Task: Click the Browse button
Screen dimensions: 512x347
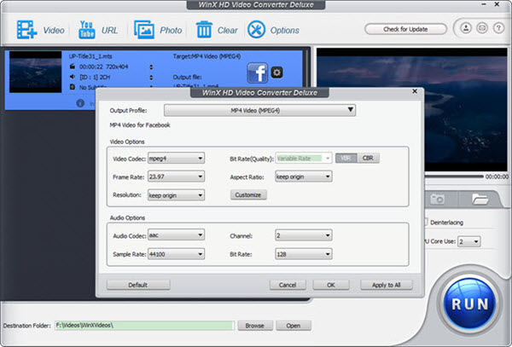Action: coord(255,326)
